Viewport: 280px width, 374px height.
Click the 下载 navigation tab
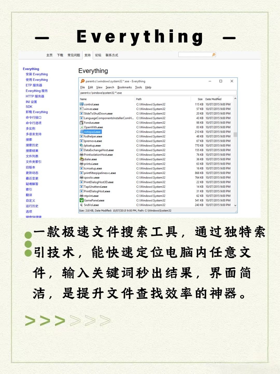pyautogui.click(x=60, y=55)
